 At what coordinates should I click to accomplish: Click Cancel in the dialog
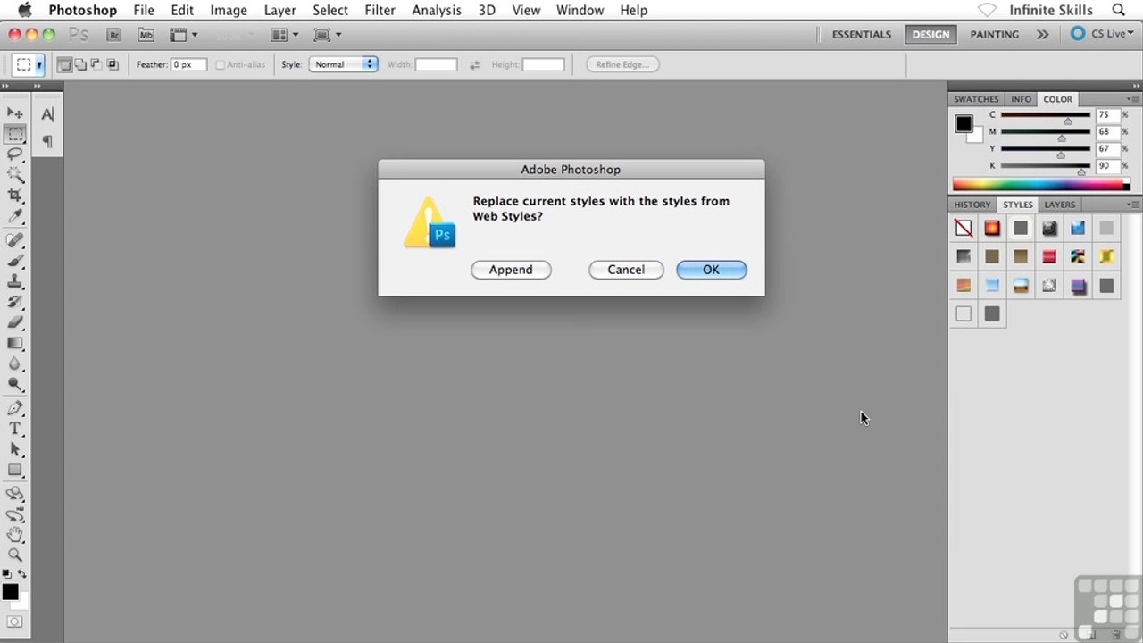(626, 270)
